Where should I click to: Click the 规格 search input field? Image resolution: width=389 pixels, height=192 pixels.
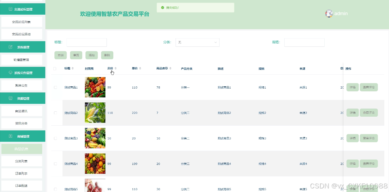point(304,42)
